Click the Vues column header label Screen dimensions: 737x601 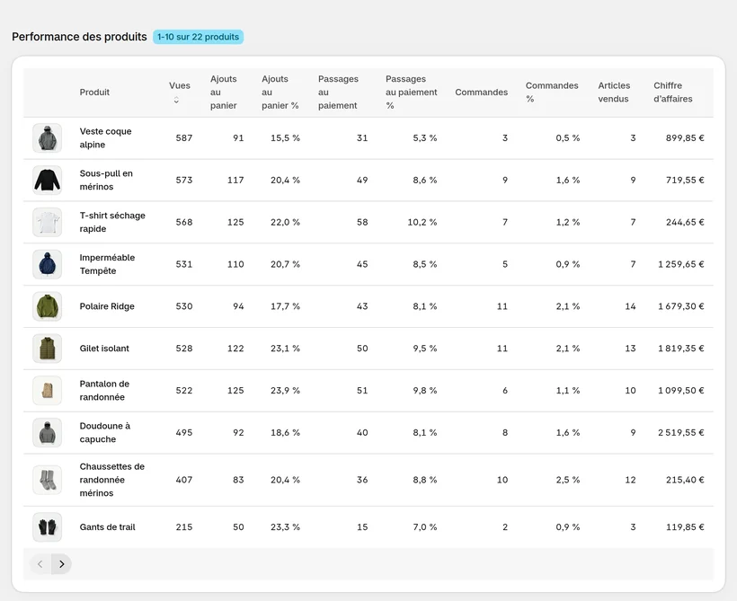pyautogui.click(x=180, y=85)
